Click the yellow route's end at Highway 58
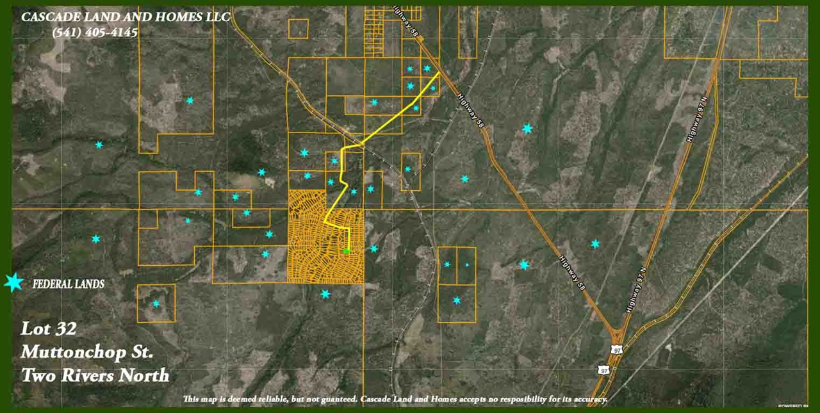Viewport: 820px width, 413px height. point(439,74)
